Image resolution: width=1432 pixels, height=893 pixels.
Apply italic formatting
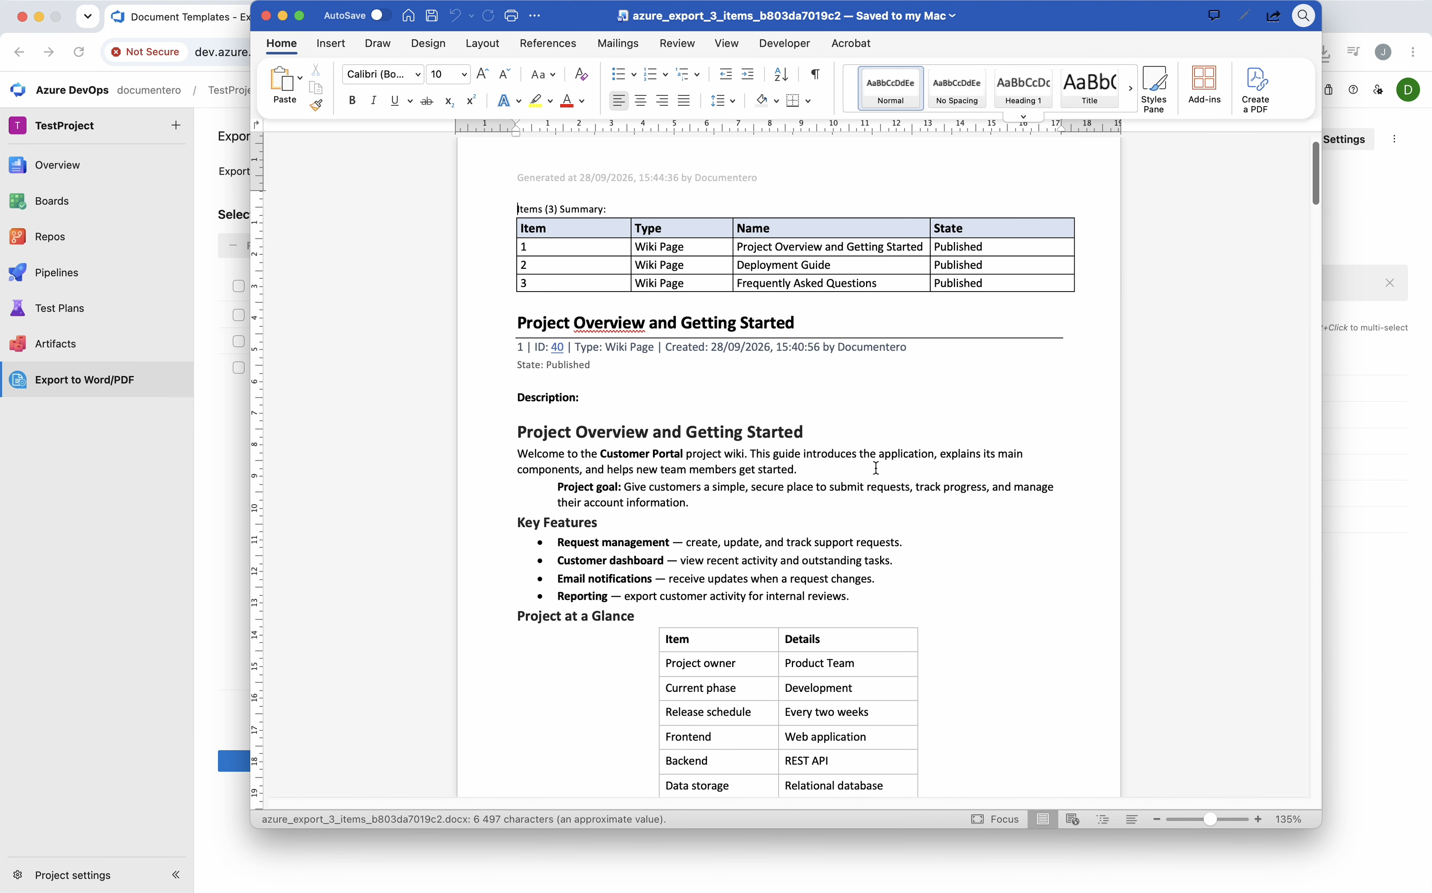click(x=373, y=101)
